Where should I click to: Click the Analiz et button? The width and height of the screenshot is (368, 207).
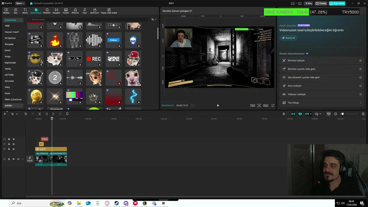288,38
